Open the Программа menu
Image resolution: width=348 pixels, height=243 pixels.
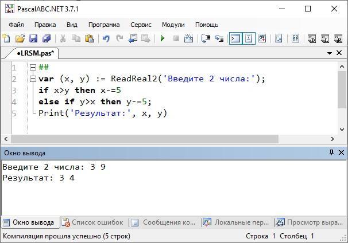pyautogui.click(x=104, y=25)
